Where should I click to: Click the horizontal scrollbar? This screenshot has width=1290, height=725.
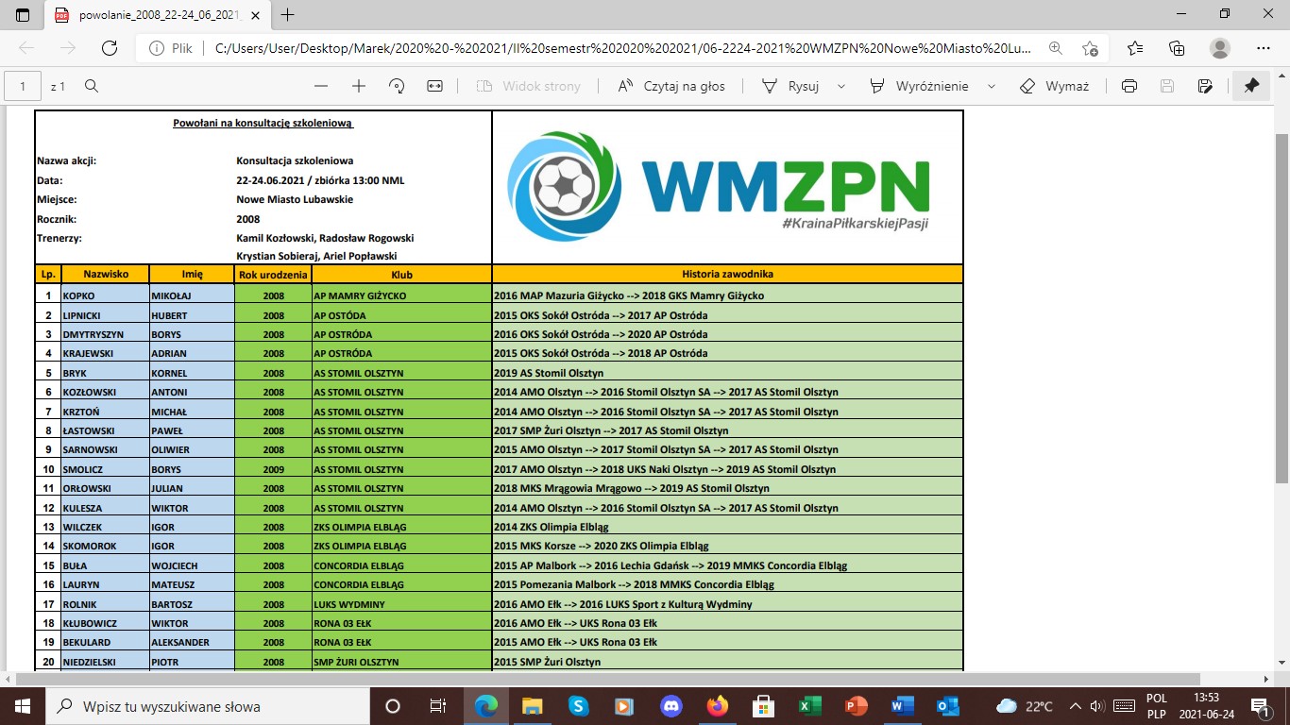coord(609,679)
